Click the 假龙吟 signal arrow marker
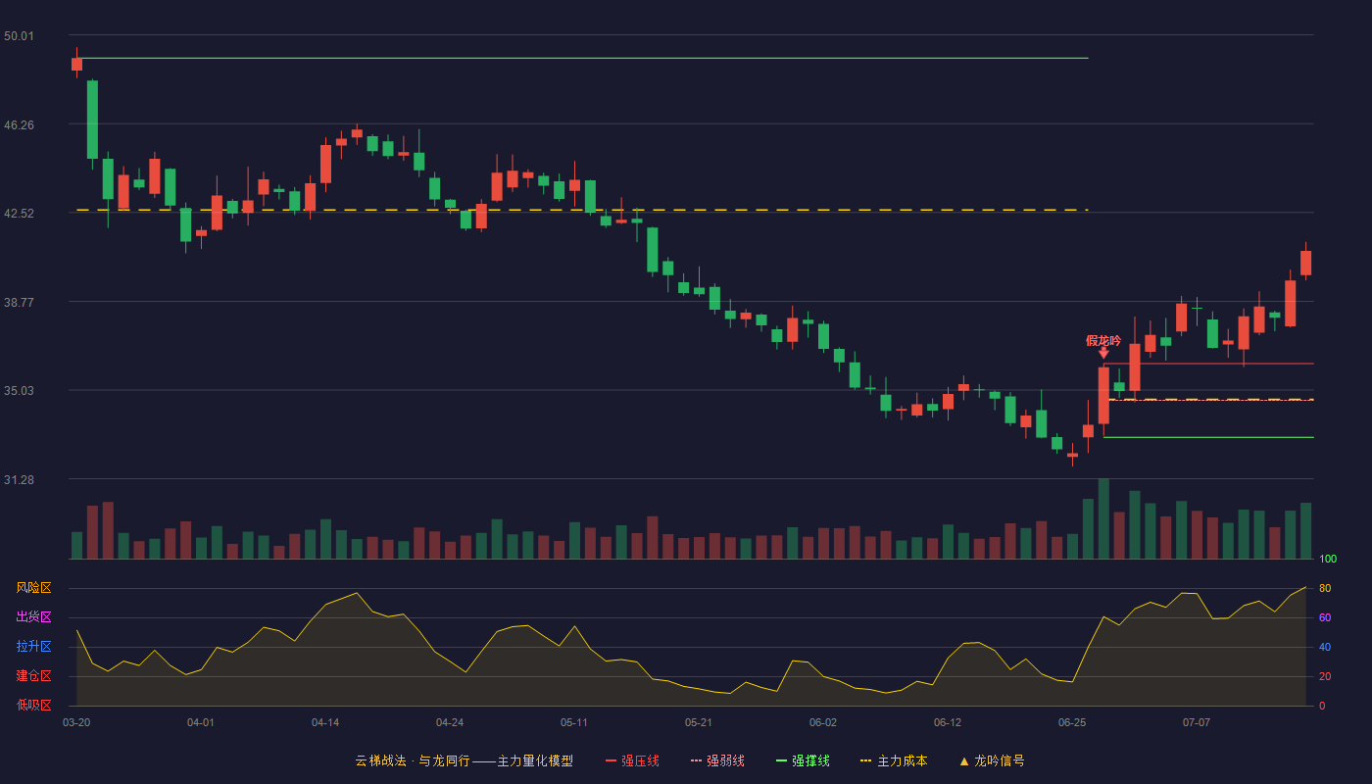This screenshot has width=1372, height=784. point(1103,352)
